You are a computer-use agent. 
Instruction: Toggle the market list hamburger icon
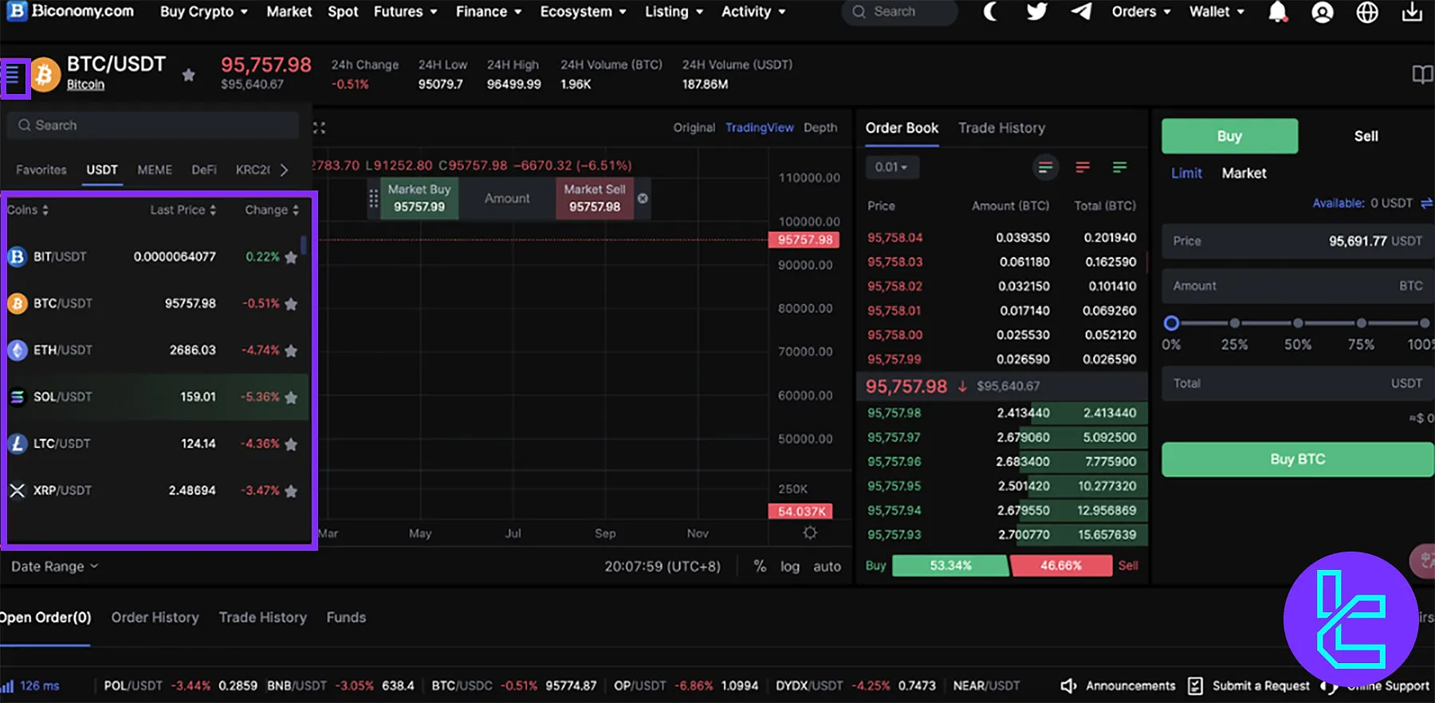(x=14, y=77)
